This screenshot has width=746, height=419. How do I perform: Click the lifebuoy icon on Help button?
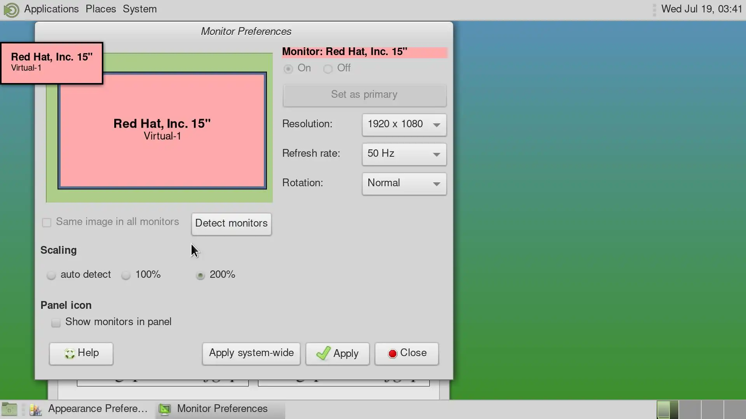click(x=70, y=353)
